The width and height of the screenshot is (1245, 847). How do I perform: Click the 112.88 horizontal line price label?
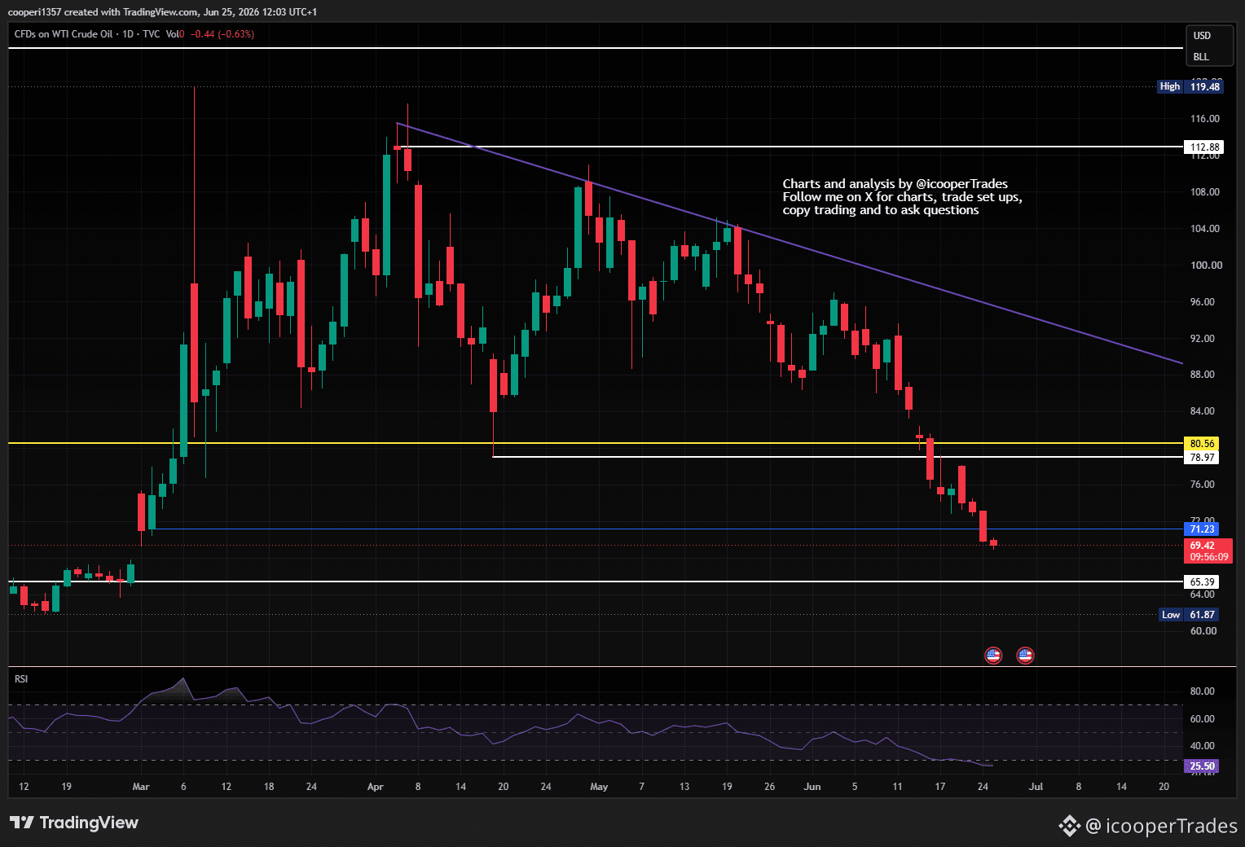pos(1204,147)
